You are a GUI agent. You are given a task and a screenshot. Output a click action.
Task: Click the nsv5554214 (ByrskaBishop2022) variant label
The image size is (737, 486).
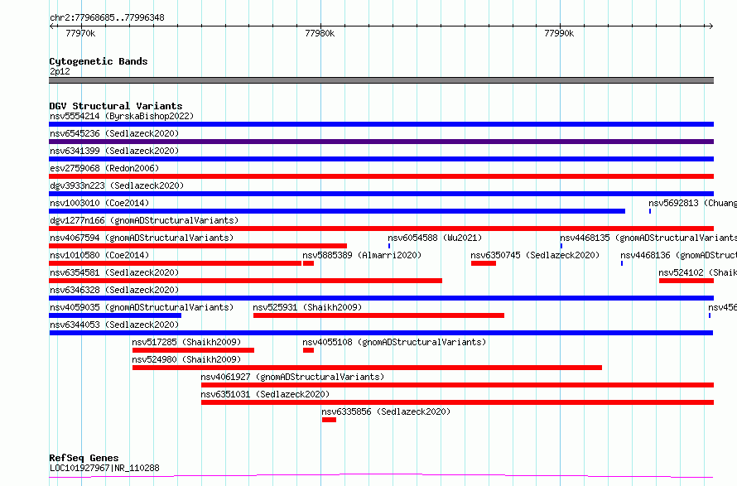122,116
